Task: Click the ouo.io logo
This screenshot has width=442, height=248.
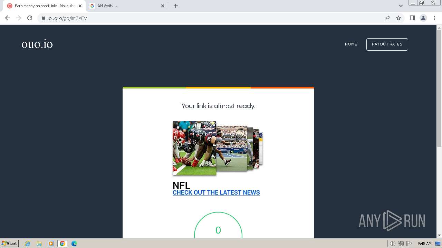Action: (37, 44)
